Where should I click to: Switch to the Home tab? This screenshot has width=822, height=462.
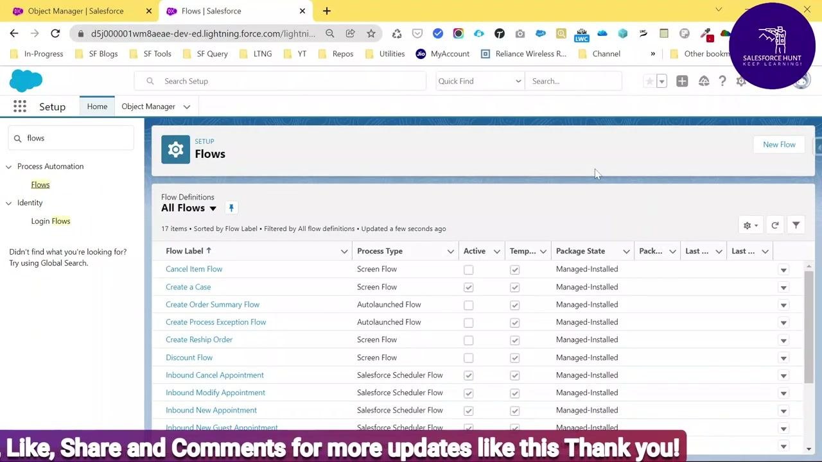pyautogui.click(x=97, y=107)
